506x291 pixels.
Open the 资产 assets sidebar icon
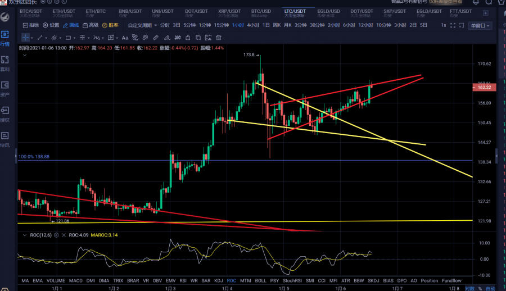coord(5,89)
